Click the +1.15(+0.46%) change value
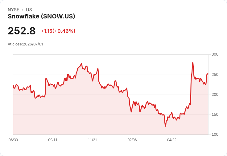Screen dimensions: 227x156 pos(58,31)
